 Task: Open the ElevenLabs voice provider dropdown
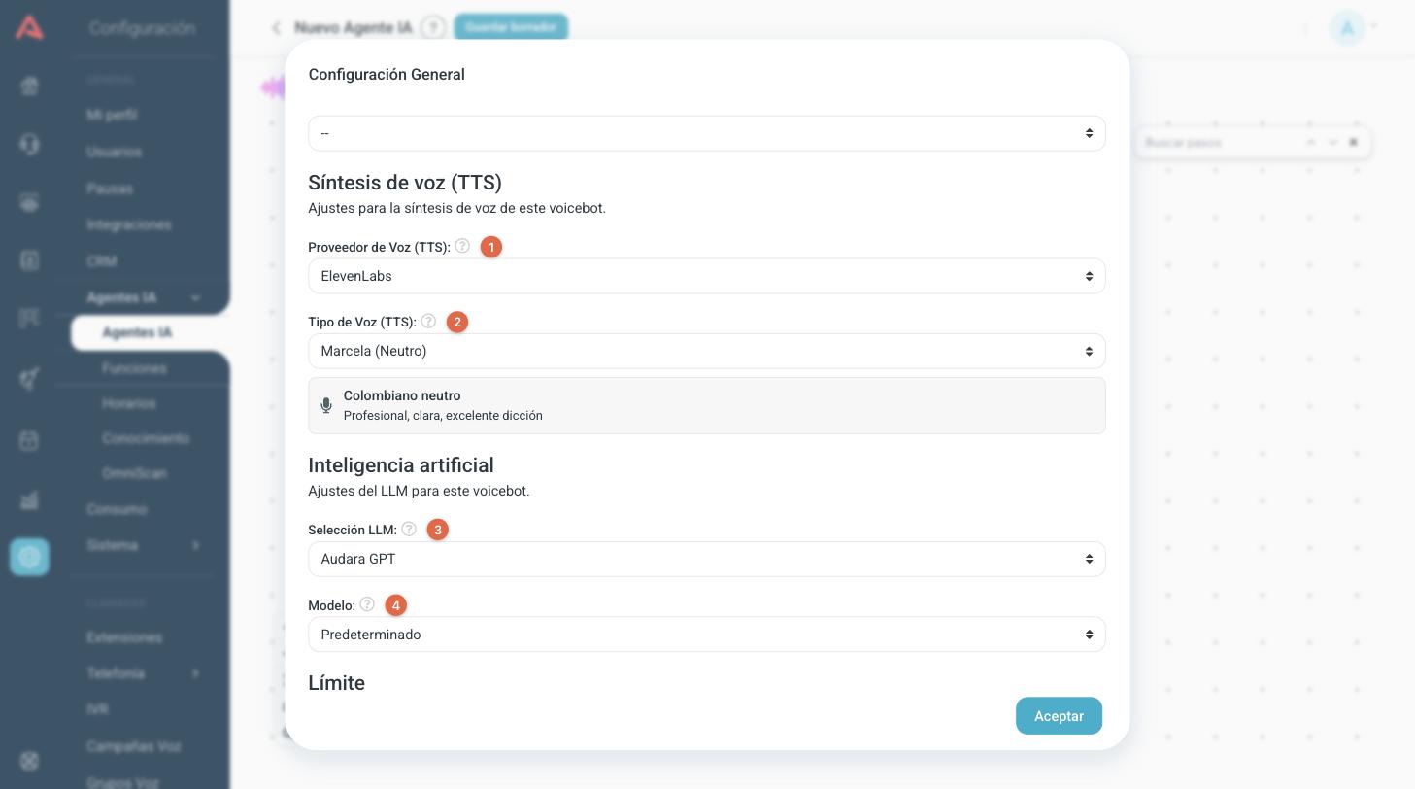point(707,276)
